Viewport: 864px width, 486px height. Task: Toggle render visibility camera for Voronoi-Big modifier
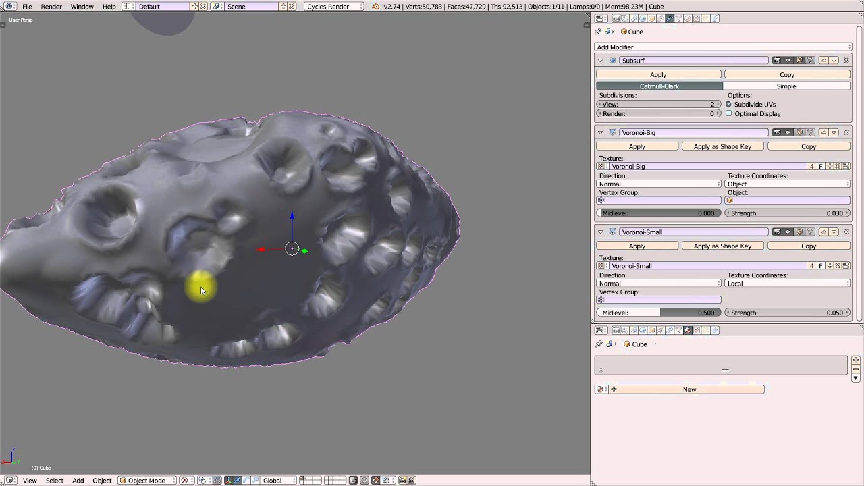(777, 132)
